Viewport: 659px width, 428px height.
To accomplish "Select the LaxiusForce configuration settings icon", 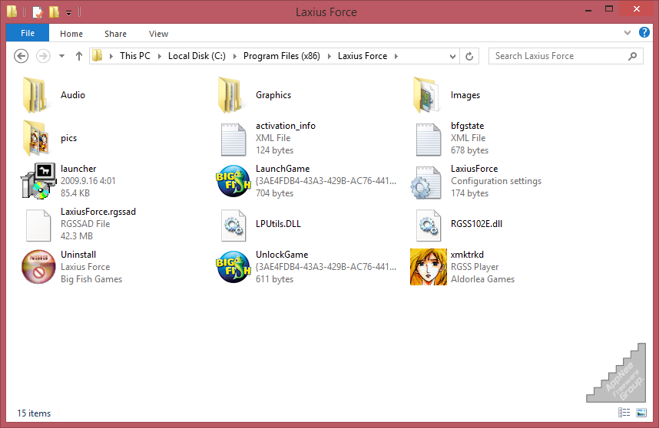I will [426, 183].
